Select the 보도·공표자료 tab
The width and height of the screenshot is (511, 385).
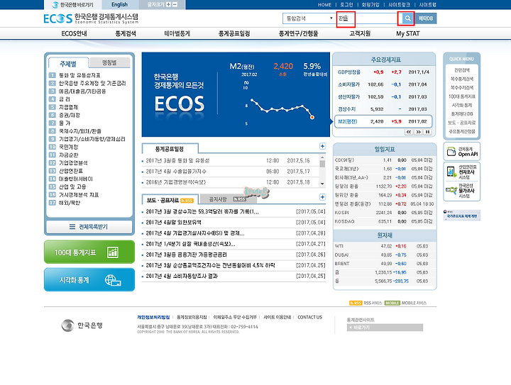click(170, 200)
